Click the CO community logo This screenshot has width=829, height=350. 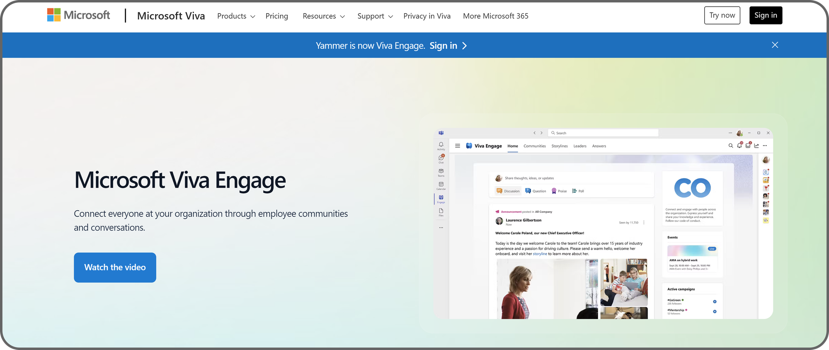click(692, 188)
